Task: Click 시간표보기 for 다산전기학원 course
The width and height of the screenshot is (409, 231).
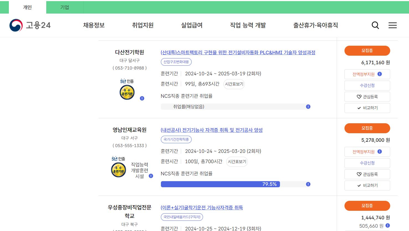Action: pos(234,84)
